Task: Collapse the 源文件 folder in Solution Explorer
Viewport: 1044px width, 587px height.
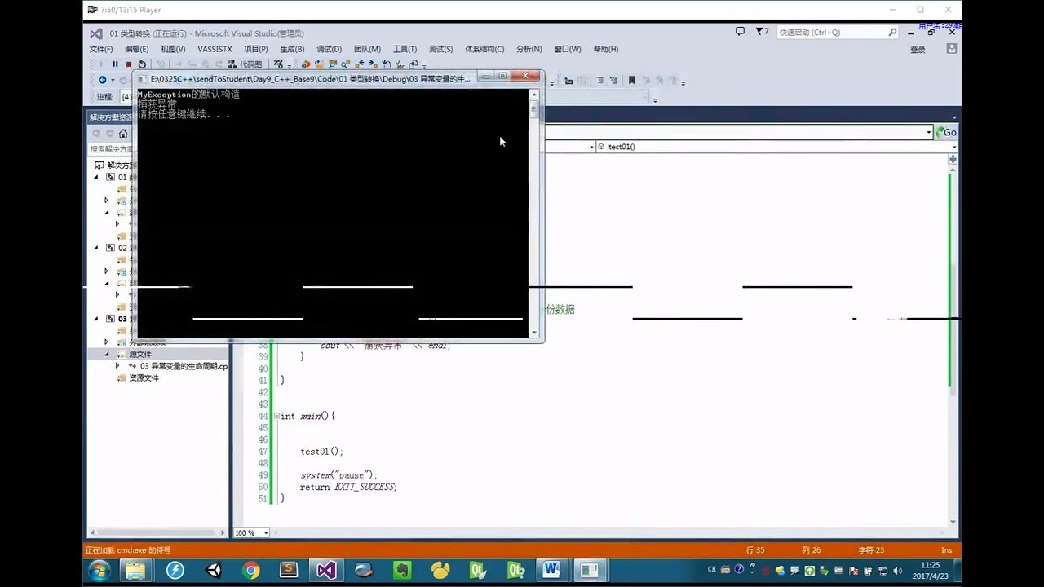Action: pos(107,355)
